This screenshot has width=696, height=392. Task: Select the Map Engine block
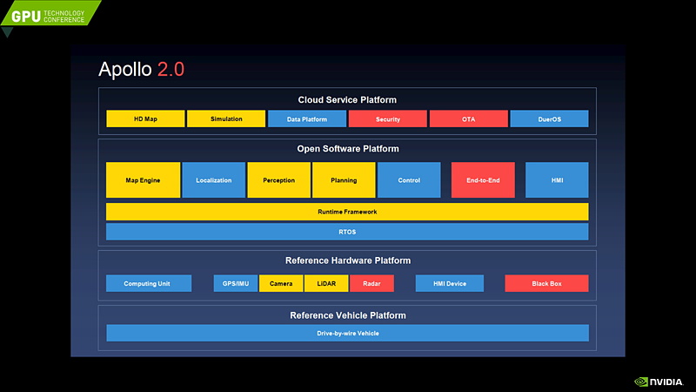[x=143, y=180]
